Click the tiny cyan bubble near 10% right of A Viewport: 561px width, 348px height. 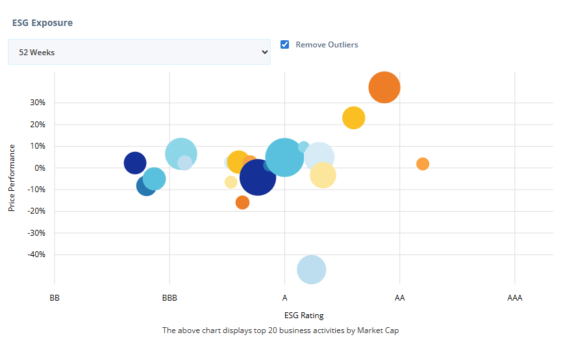point(303,147)
